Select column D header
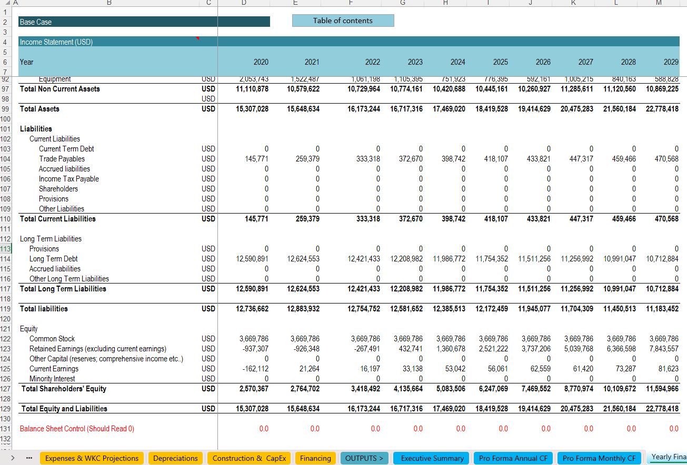 (243, 3)
